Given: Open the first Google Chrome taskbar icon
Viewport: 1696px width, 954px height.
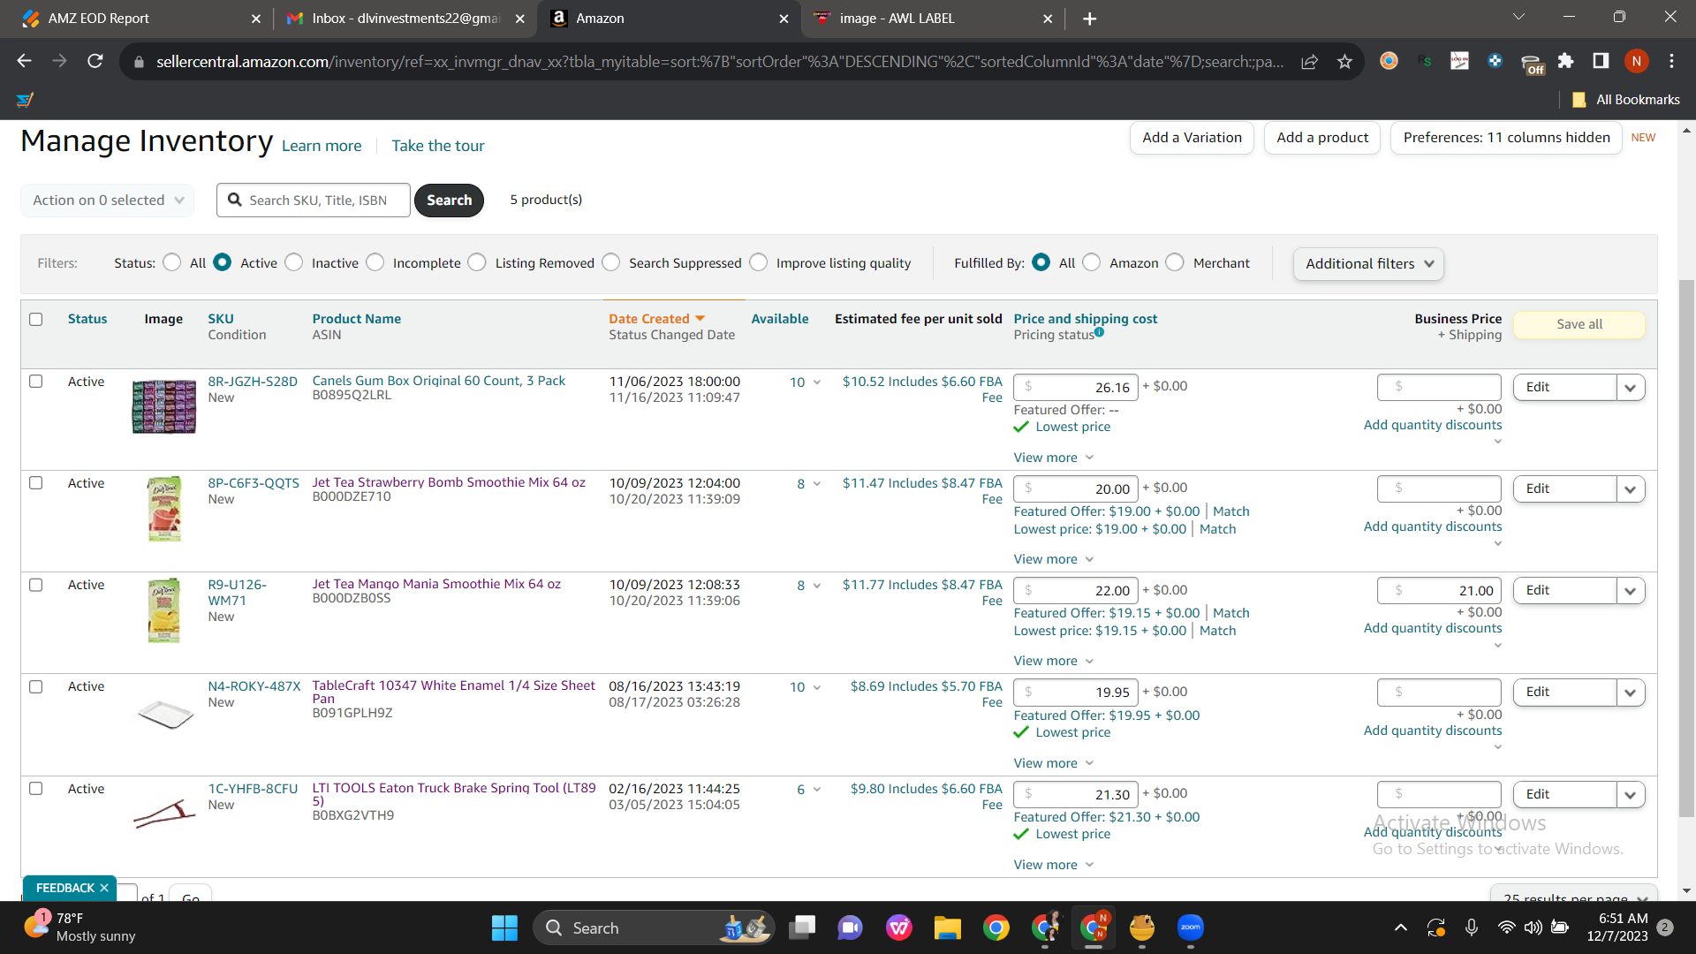Looking at the screenshot, I should coord(996,927).
